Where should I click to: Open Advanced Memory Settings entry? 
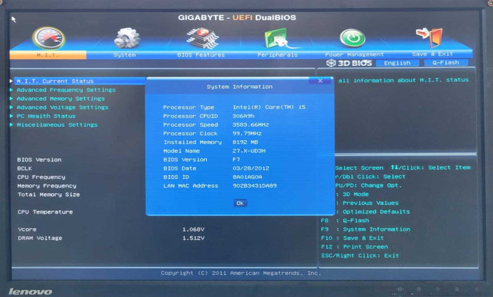(60, 98)
